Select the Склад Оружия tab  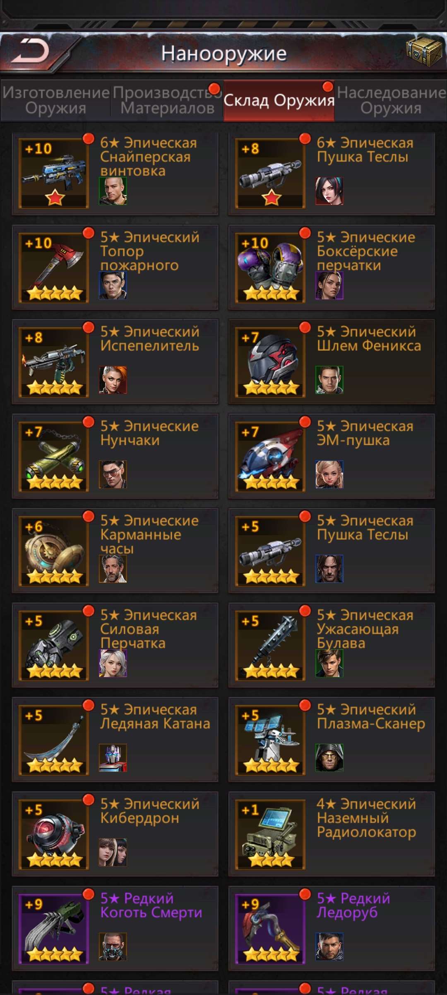[279, 100]
